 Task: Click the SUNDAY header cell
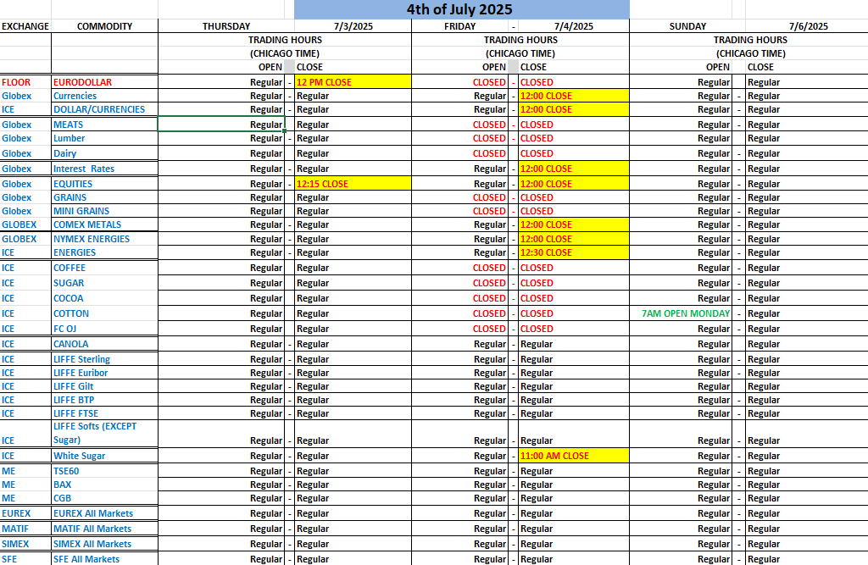click(x=687, y=26)
